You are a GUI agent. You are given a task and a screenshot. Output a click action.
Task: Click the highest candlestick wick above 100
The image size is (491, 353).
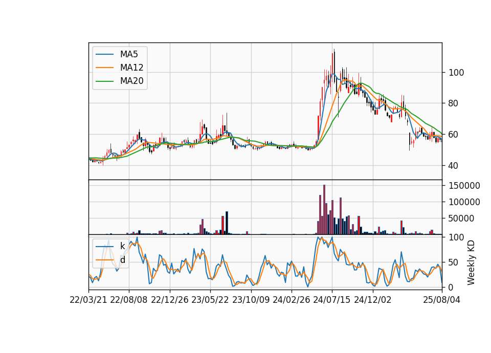(334, 66)
